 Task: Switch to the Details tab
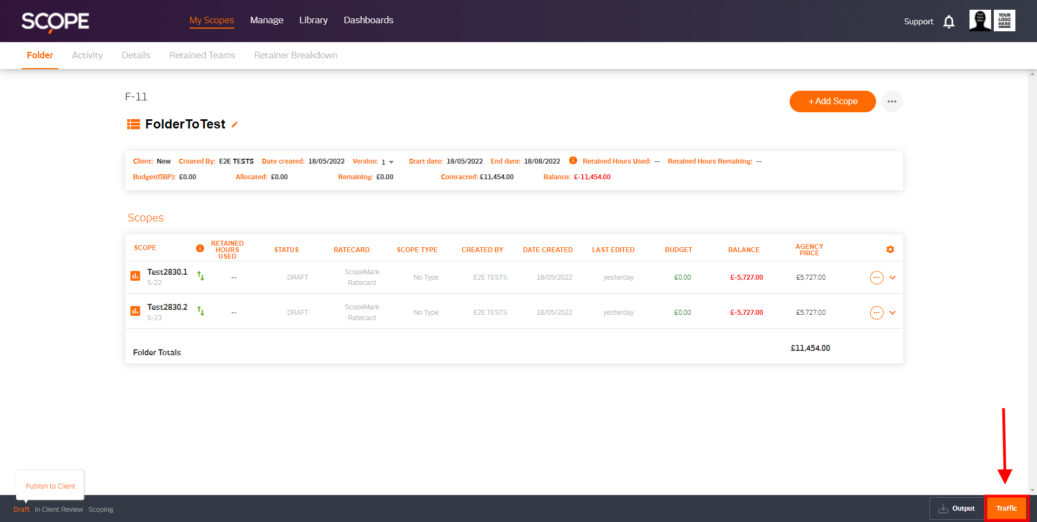pos(136,55)
